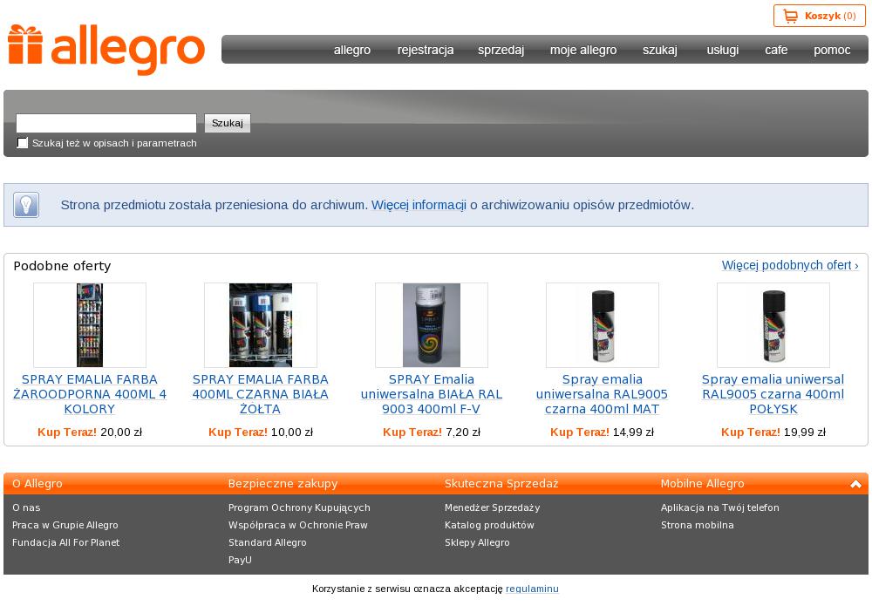Viewport: 872px width, 606px height.
Task: Click the lightbulb info icon
Action: [26, 205]
